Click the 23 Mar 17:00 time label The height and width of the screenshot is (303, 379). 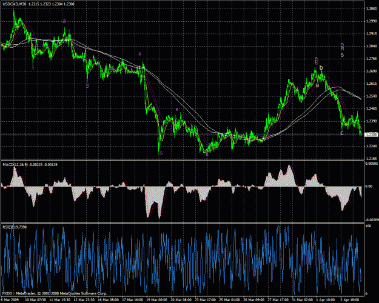(204, 299)
